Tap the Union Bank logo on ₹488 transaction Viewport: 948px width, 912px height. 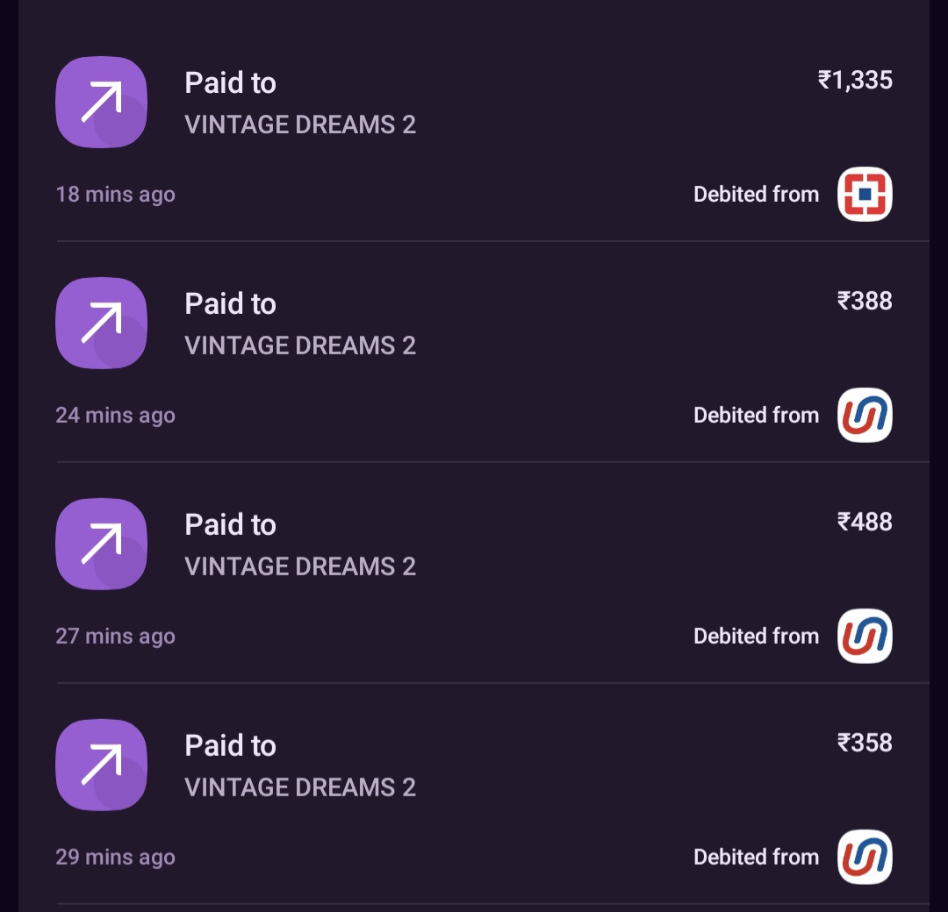coord(865,636)
